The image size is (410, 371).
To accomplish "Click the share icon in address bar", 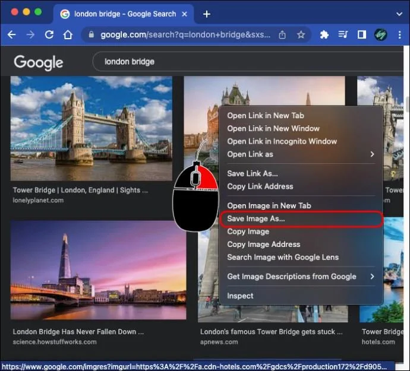I will tap(282, 34).
